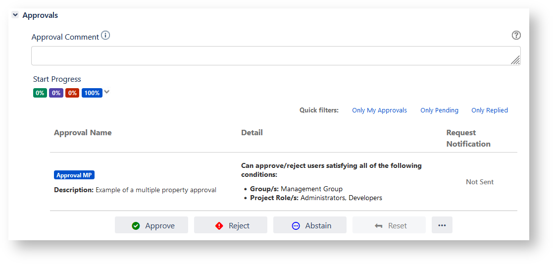
Task: Click the red diamond Reject icon
Action: [x=219, y=226]
